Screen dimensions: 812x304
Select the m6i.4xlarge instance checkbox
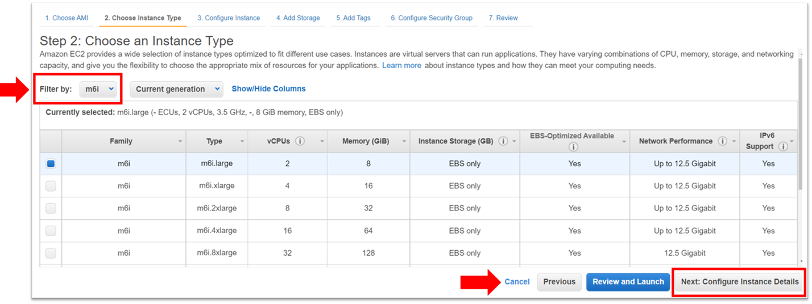(x=51, y=231)
